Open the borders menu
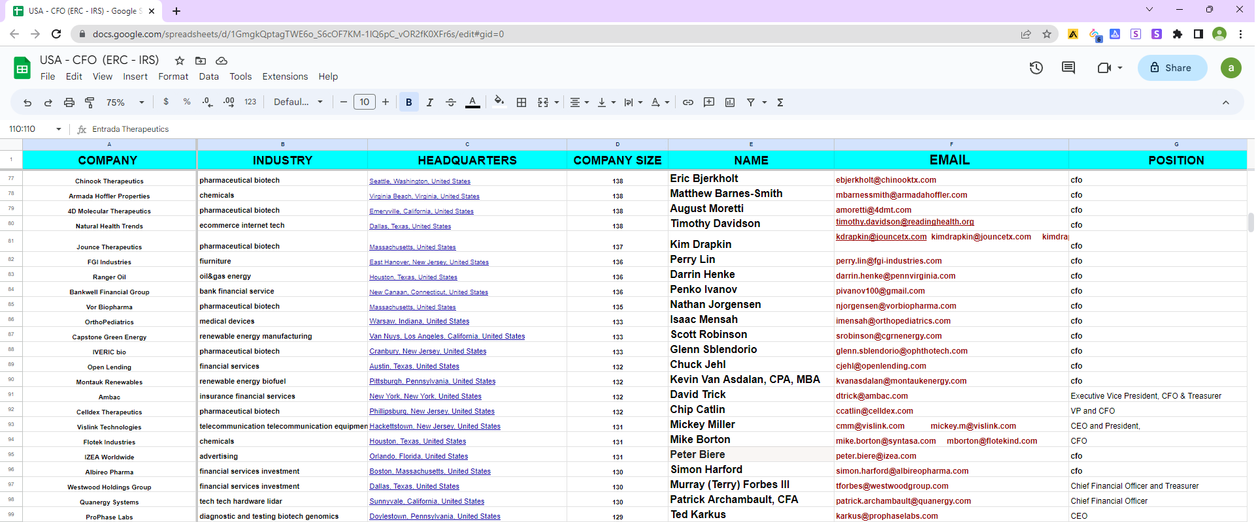The width and height of the screenshot is (1256, 522). 521,102
